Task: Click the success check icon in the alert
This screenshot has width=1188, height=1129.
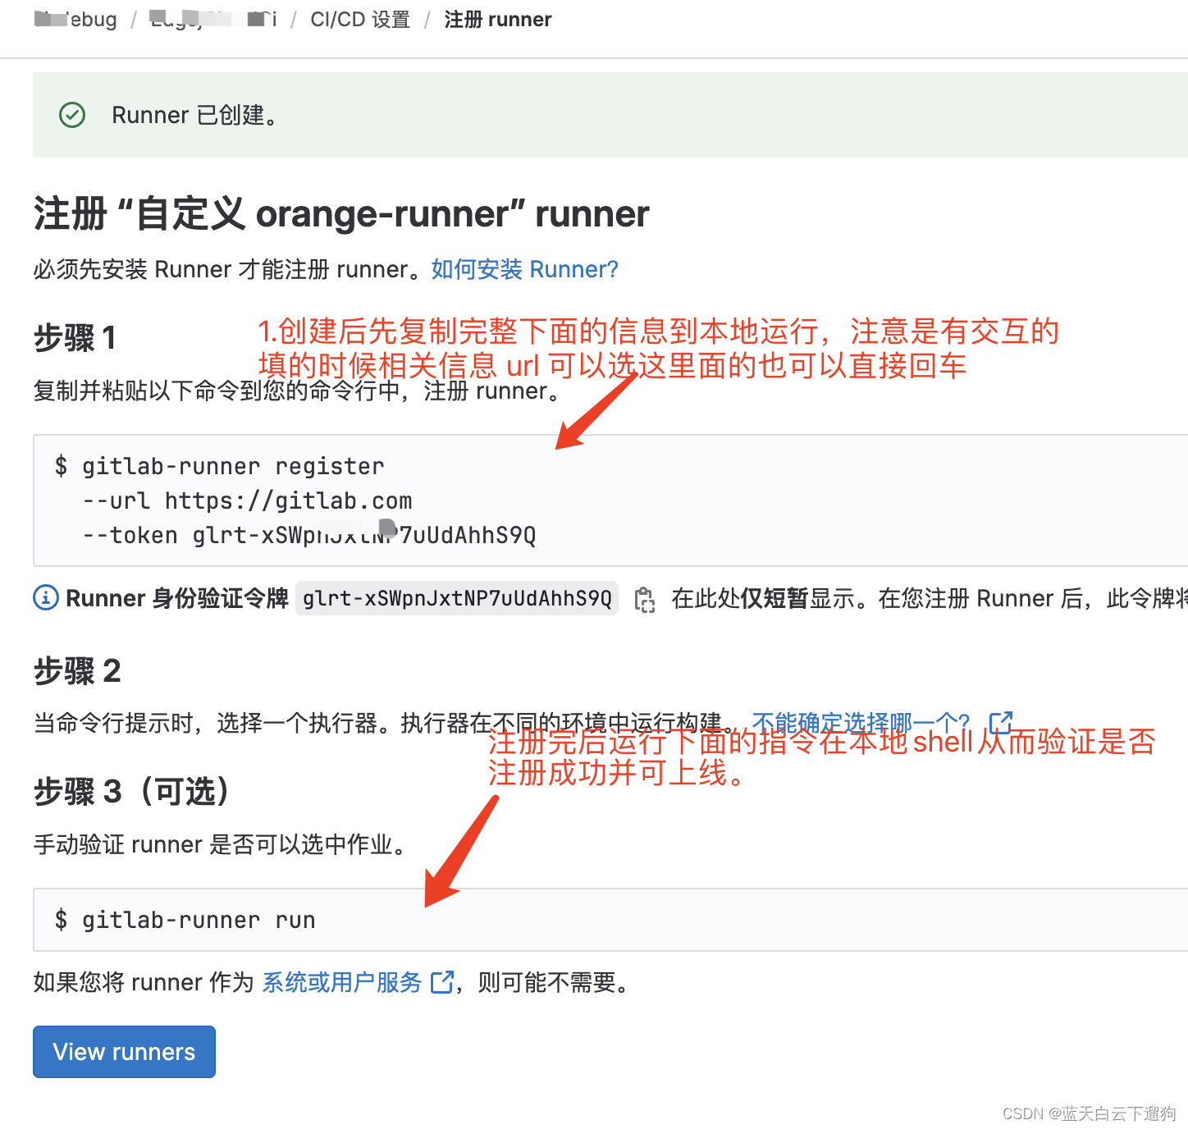Action: click(72, 115)
